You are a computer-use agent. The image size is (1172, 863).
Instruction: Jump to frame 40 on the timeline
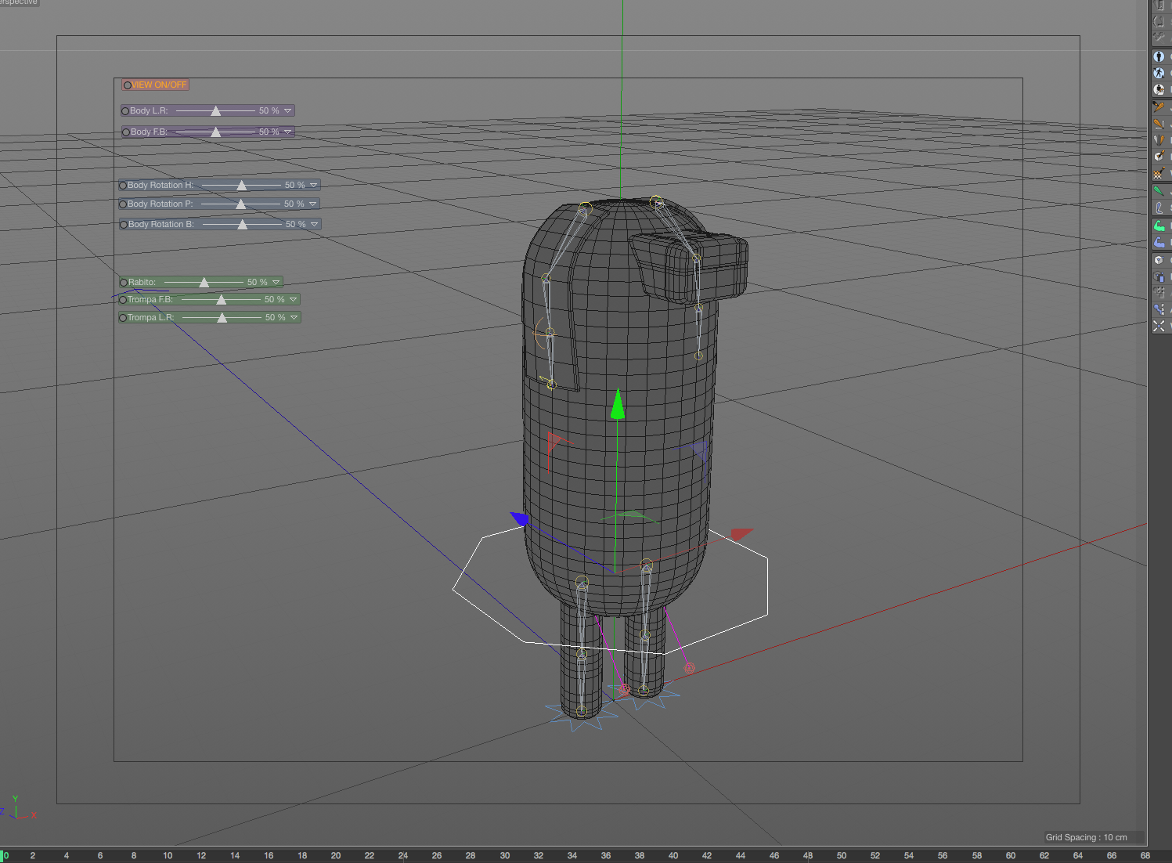coord(673,856)
